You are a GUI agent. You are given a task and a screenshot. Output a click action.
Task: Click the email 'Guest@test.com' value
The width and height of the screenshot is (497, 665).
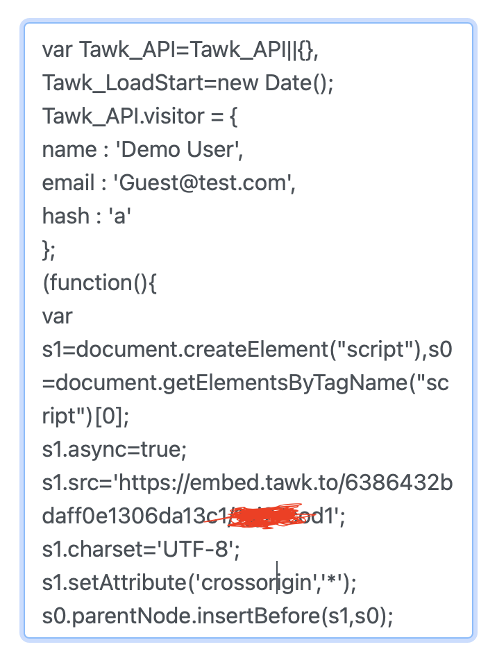202,183
